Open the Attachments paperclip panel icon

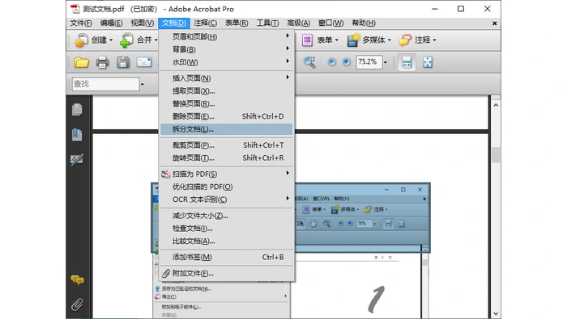[x=77, y=304]
